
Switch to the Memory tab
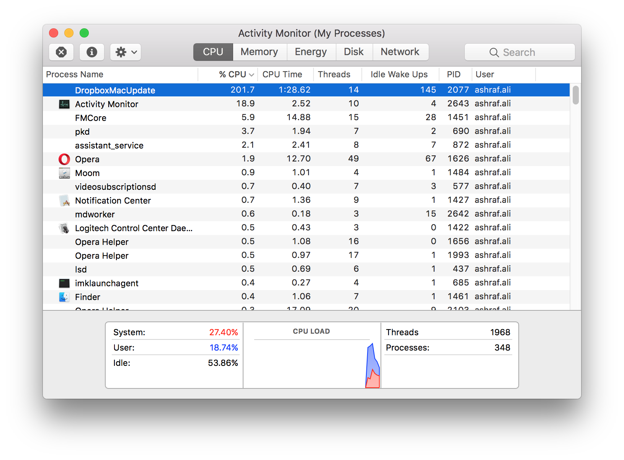(x=259, y=52)
